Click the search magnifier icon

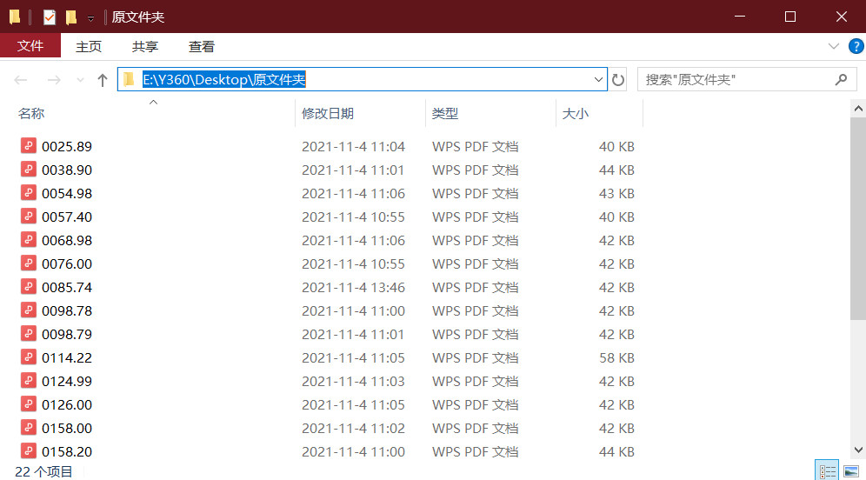[x=841, y=79]
